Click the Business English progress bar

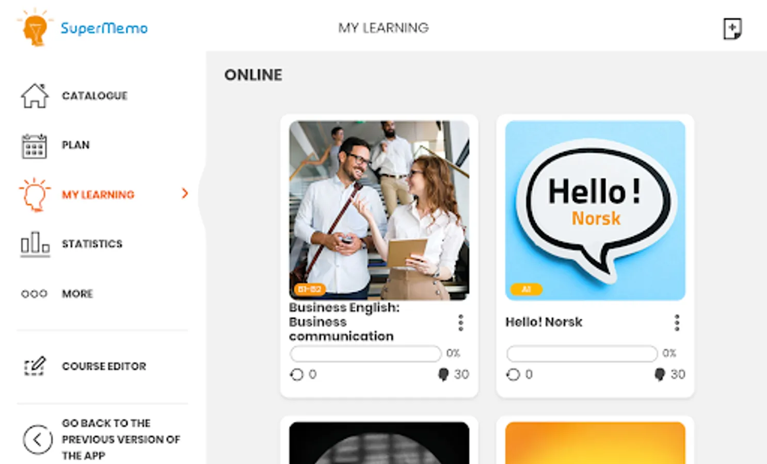pyautogui.click(x=365, y=354)
